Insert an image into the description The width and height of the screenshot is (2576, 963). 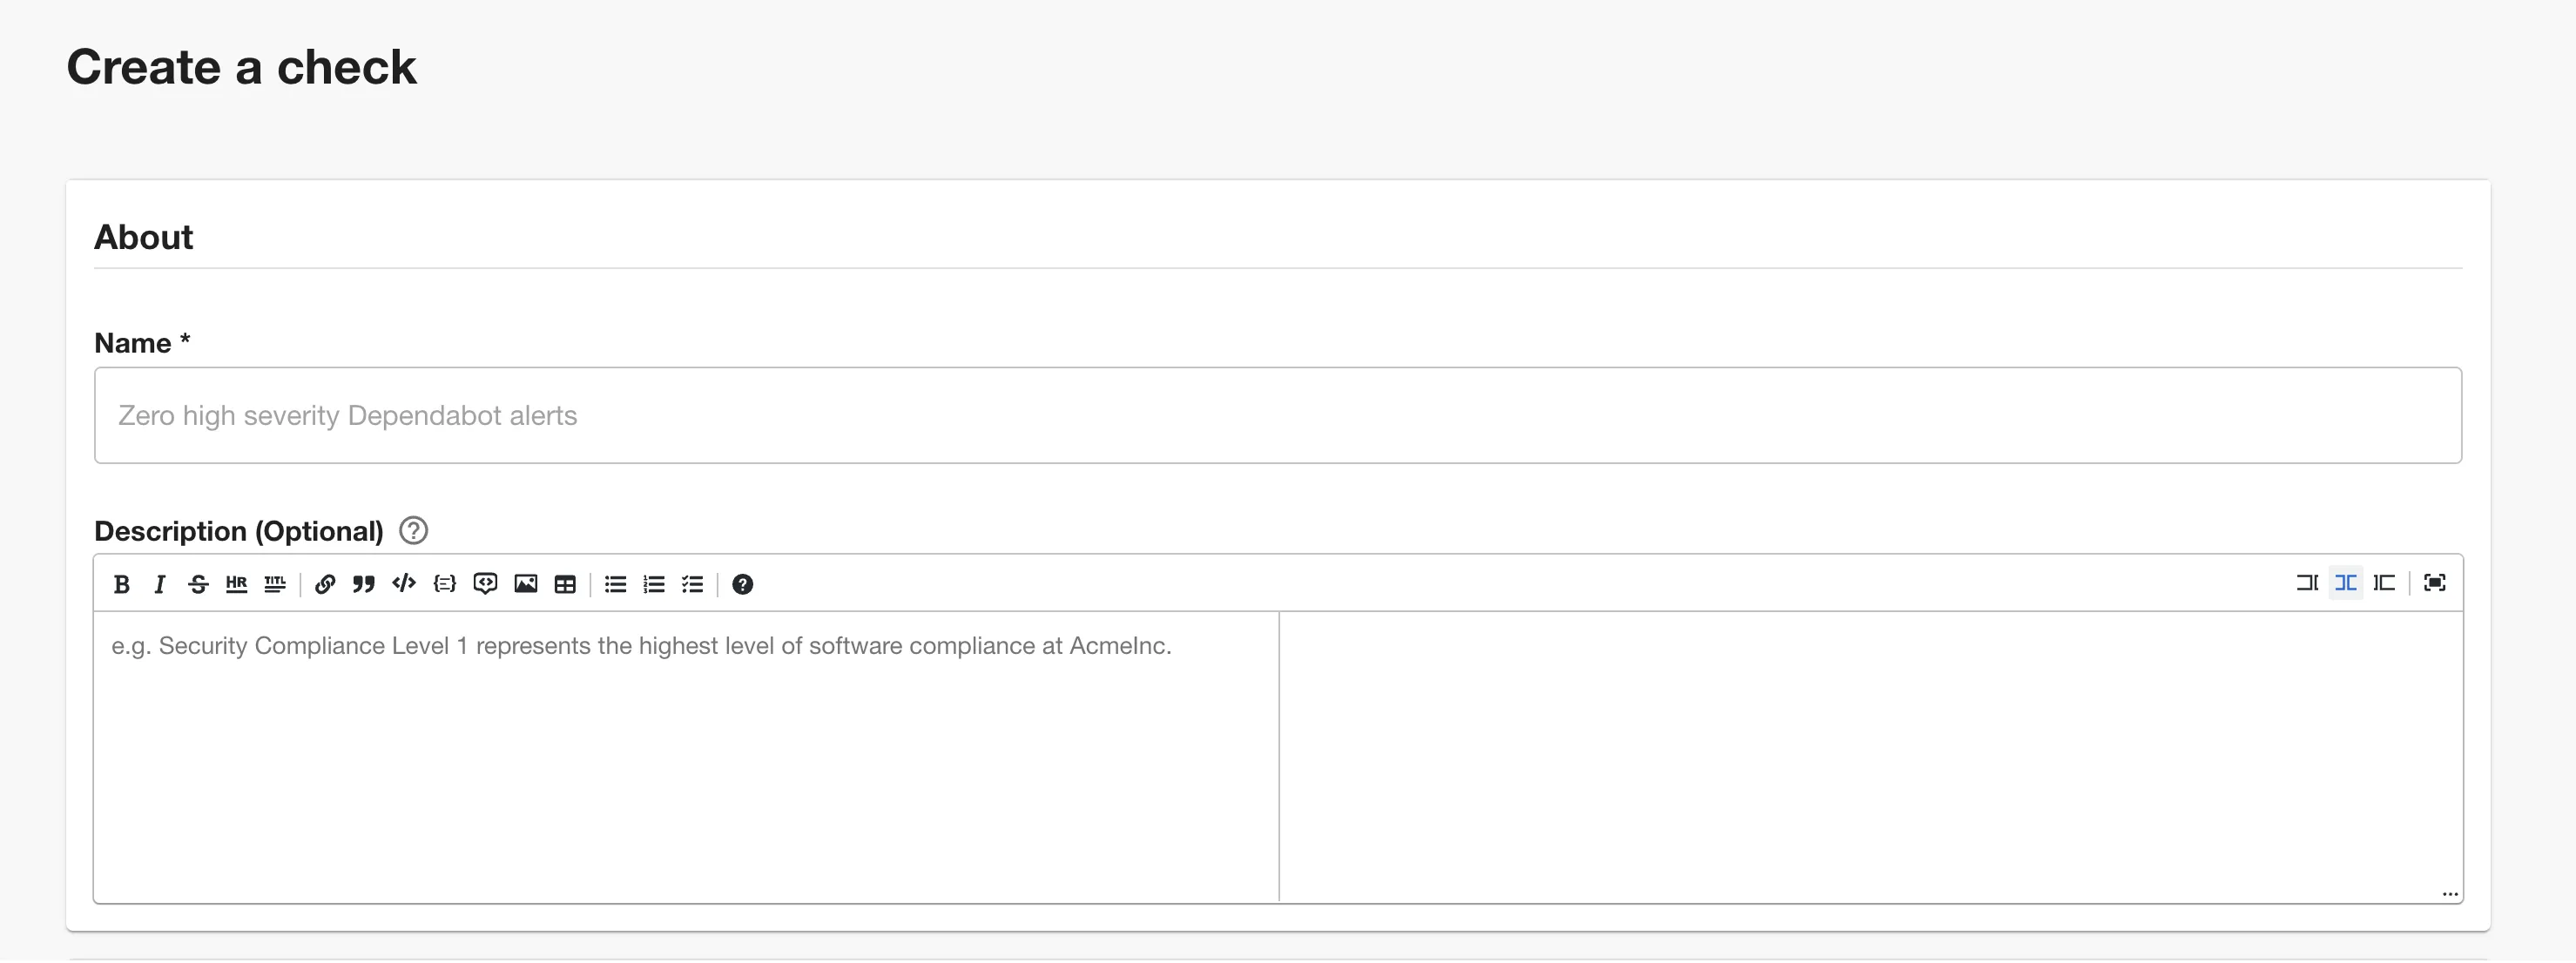(x=526, y=584)
